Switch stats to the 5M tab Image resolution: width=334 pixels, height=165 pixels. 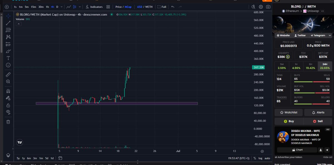click(282, 66)
